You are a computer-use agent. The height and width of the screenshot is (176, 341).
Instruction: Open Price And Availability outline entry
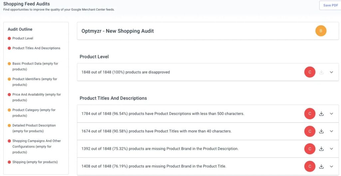[37, 97]
